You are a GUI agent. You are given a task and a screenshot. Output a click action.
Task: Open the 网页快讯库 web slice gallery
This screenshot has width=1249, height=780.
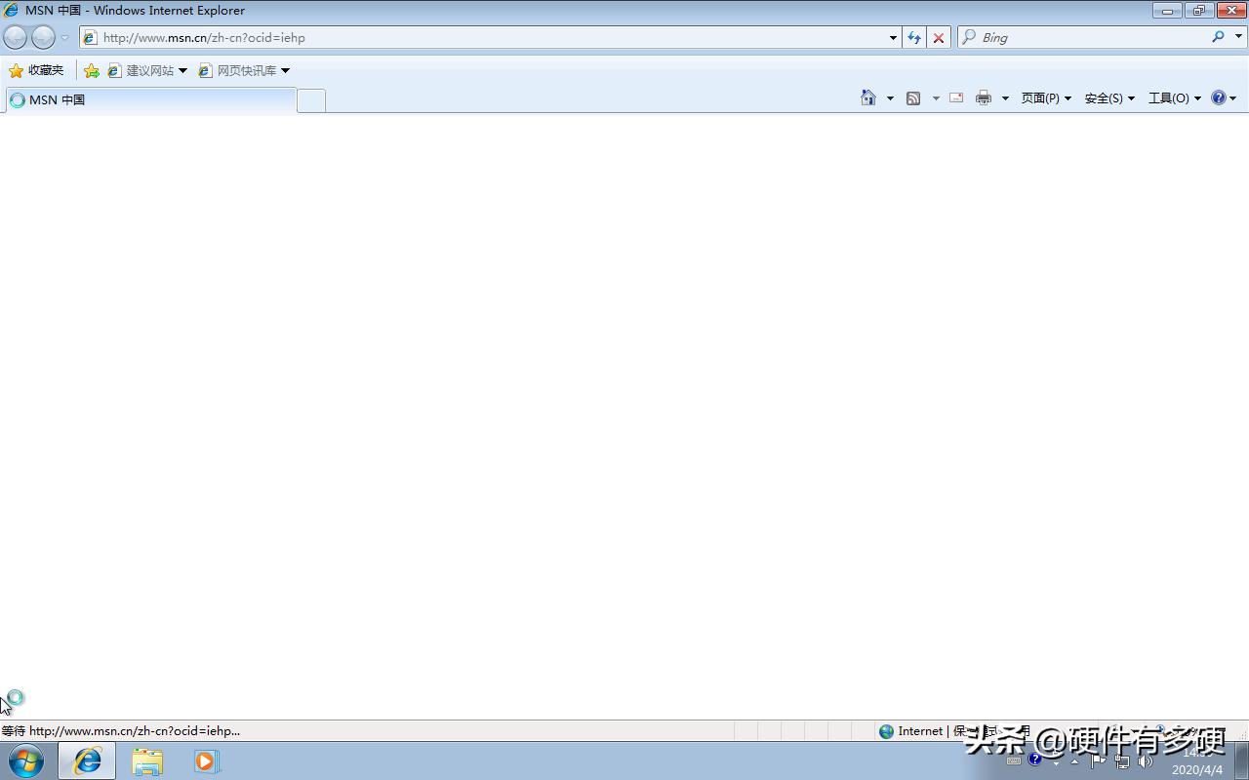coord(244,70)
